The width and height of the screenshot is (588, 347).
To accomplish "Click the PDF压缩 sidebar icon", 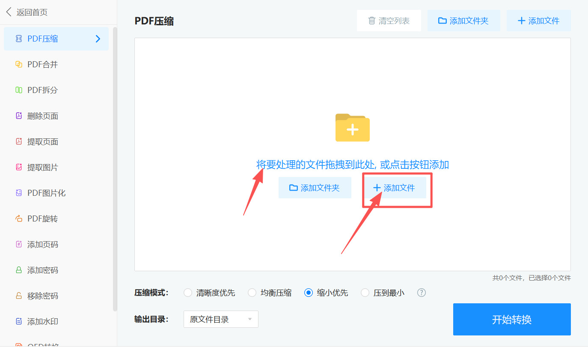I will [x=18, y=39].
